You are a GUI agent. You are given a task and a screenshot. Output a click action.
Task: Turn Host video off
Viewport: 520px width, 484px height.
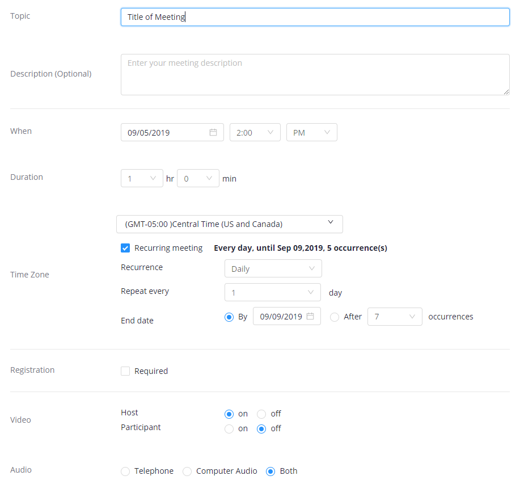pos(261,414)
